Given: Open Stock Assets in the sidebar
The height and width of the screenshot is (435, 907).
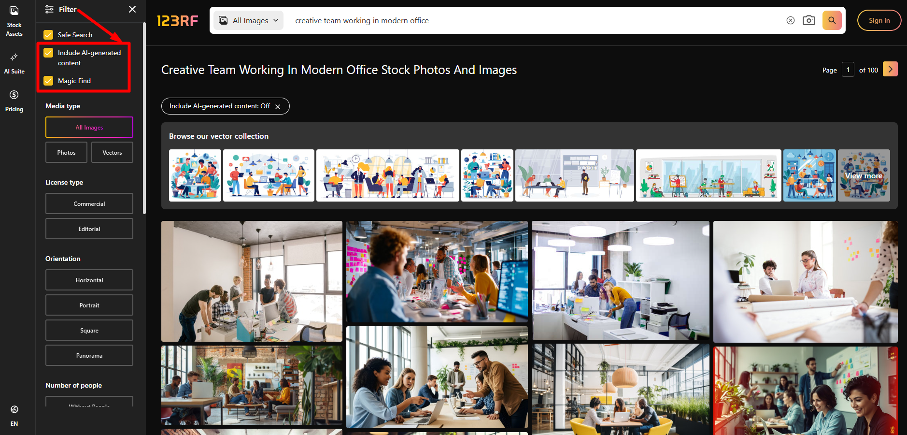Looking at the screenshot, I should click(14, 21).
